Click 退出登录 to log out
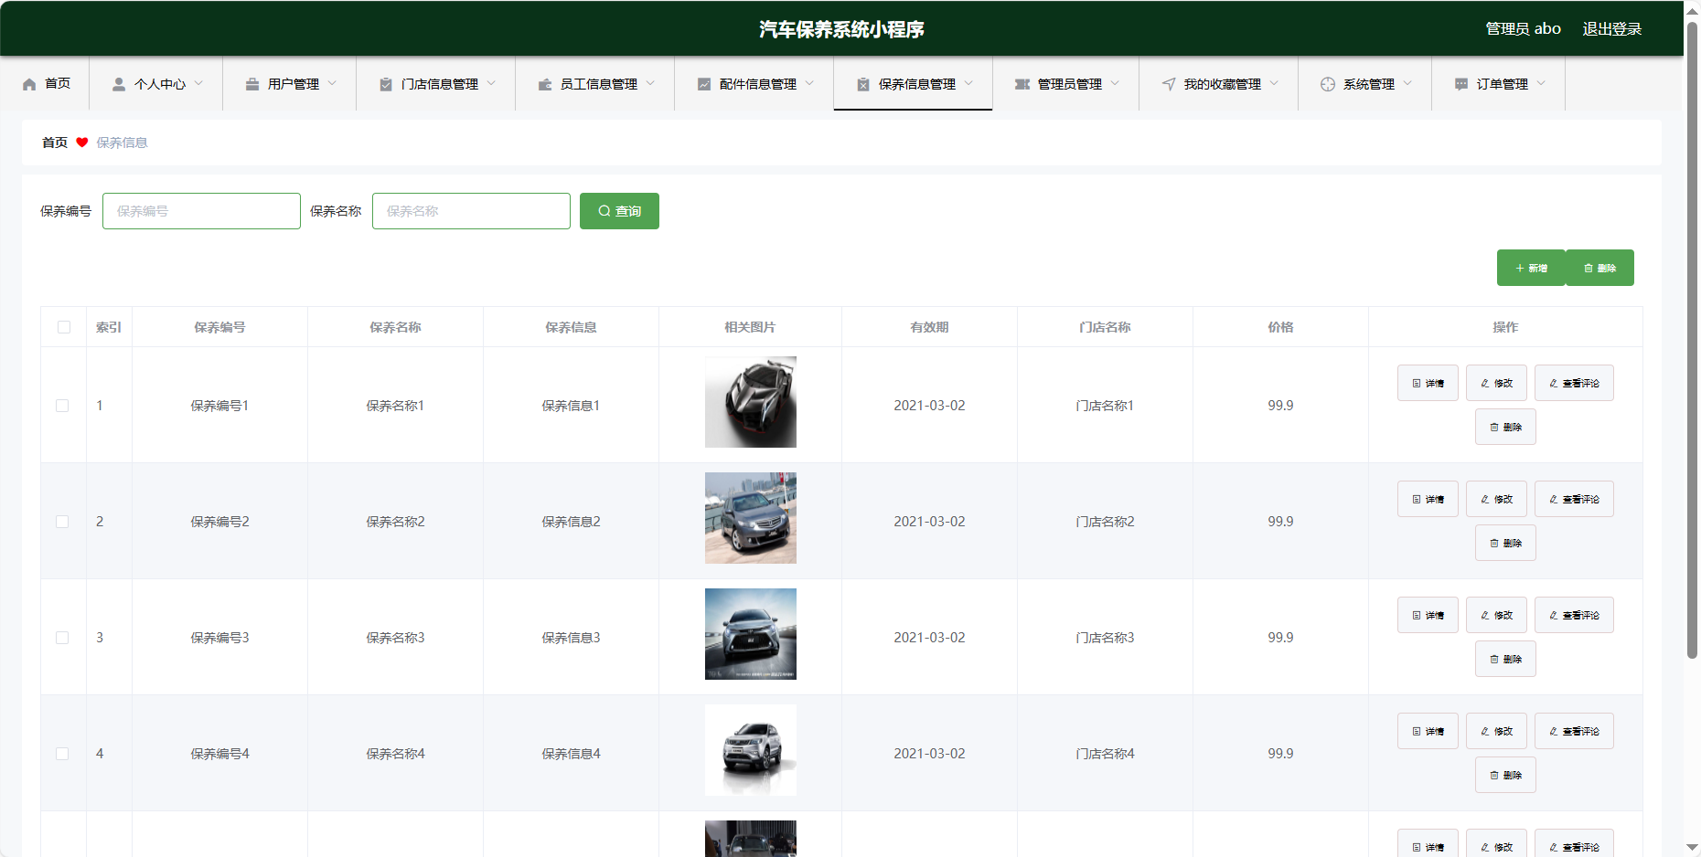Viewport: 1701px width, 857px height. click(1612, 29)
